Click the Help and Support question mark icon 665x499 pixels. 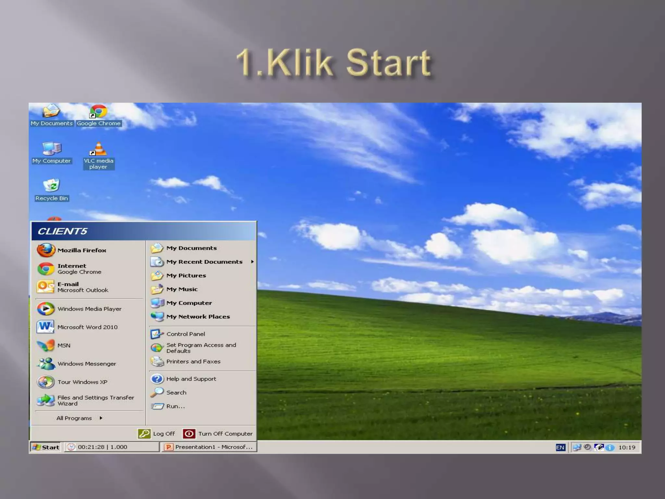click(x=157, y=379)
